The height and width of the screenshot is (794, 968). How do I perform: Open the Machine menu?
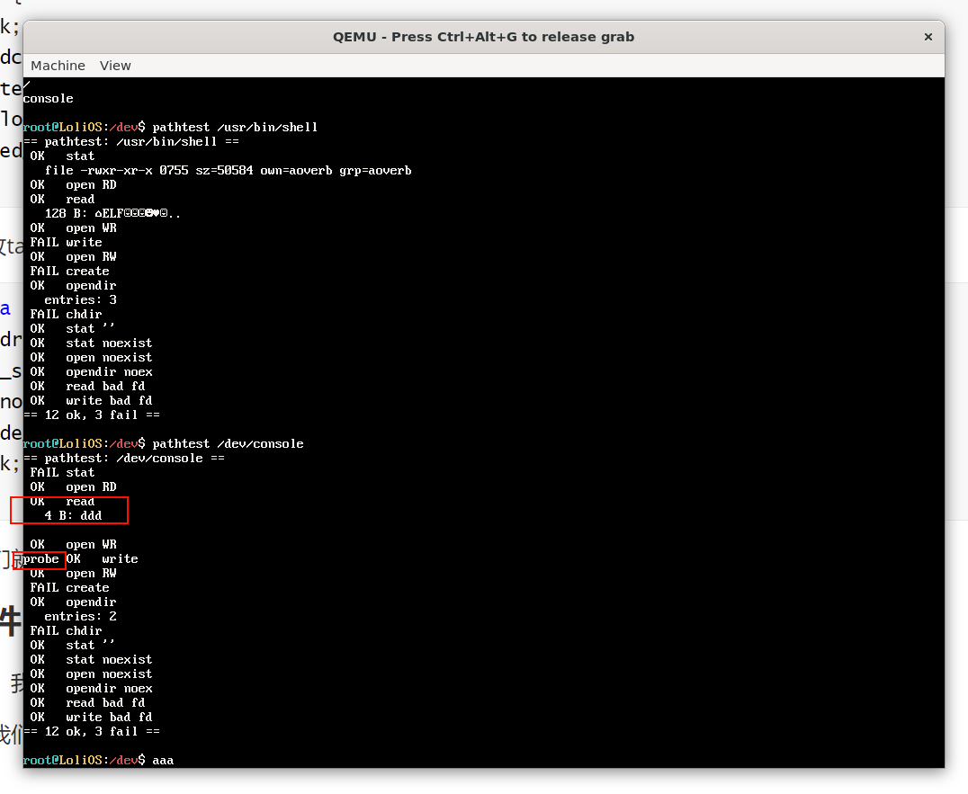pos(58,66)
